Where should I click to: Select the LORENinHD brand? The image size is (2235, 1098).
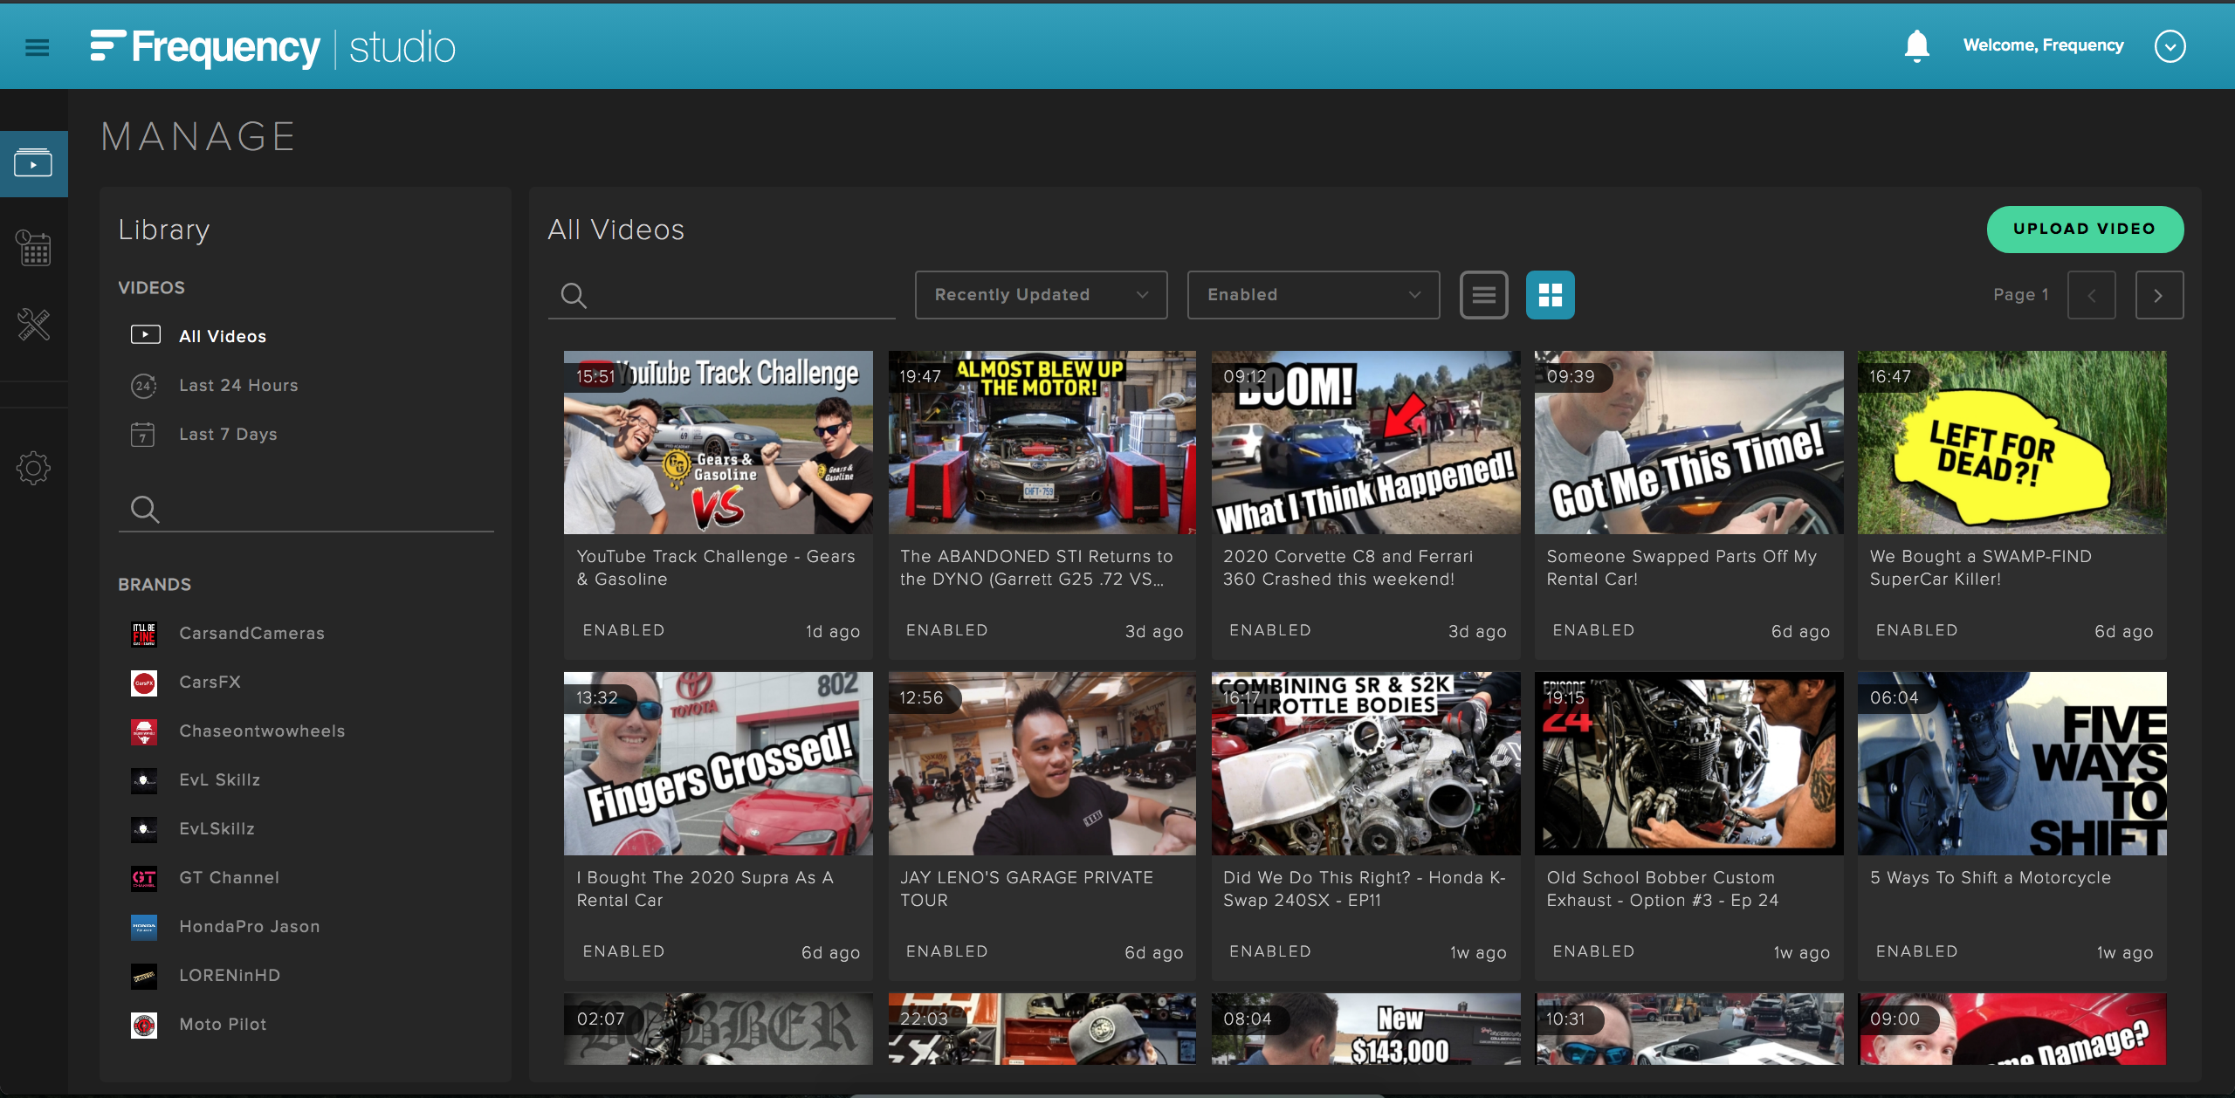tap(230, 975)
